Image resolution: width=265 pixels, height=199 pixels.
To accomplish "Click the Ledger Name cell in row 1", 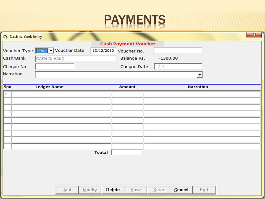I will (61, 94).
